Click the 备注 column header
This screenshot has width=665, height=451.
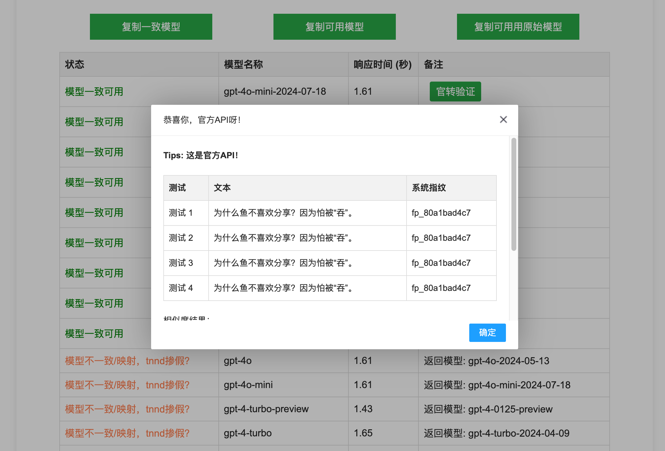coord(514,64)
